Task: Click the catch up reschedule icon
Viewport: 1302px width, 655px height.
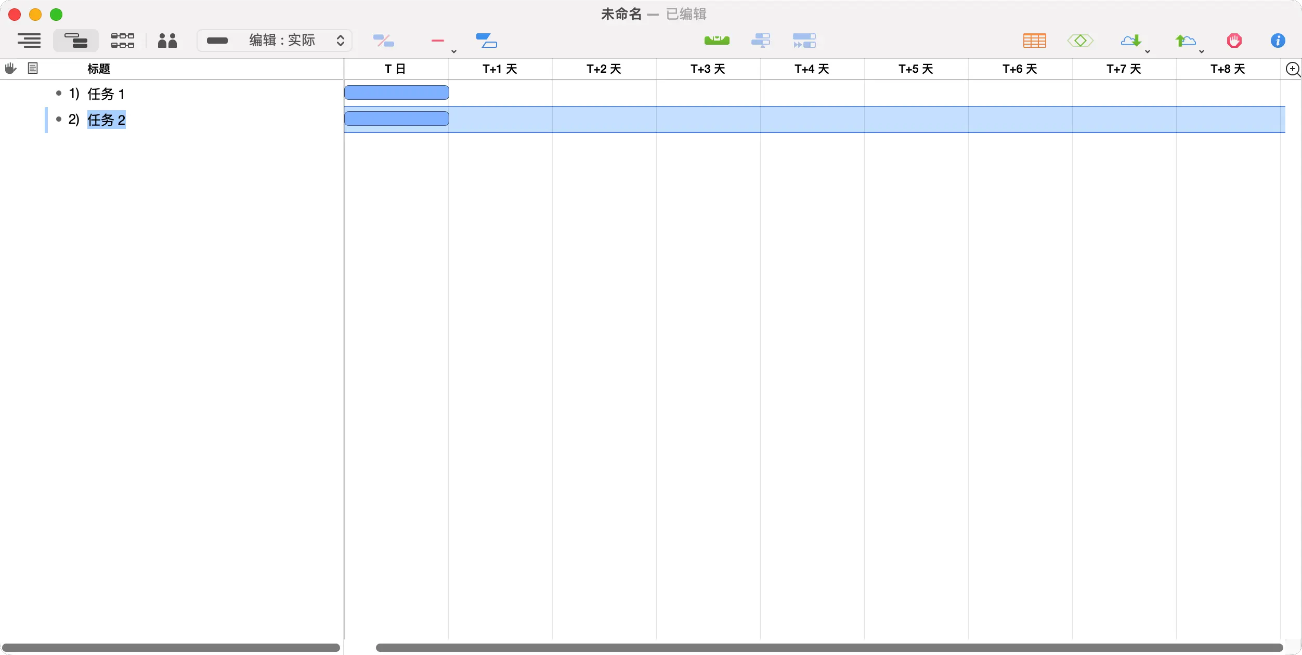Action: [804, 41]
